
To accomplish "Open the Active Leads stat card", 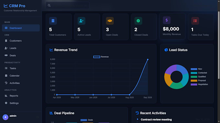I will point(87,27).
